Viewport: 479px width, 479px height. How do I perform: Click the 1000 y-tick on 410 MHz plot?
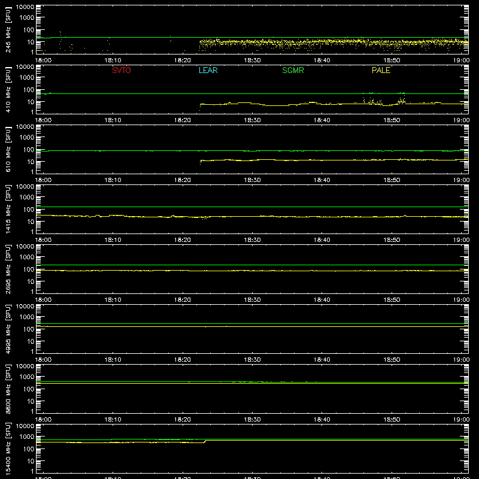pyautogui.click(x=27, y=78)
